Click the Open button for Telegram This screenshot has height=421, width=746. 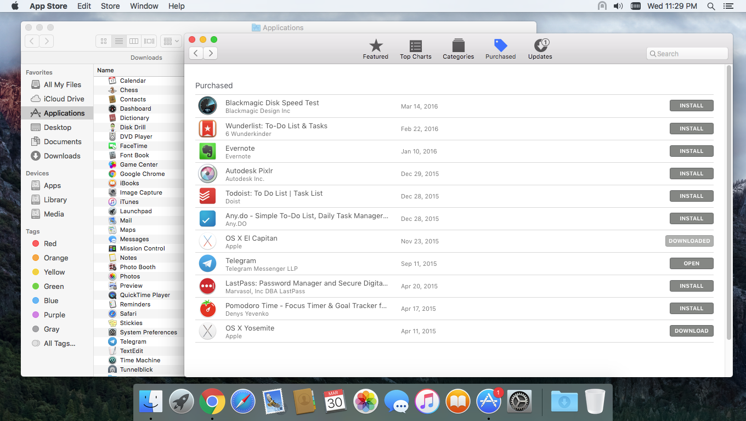691,263
